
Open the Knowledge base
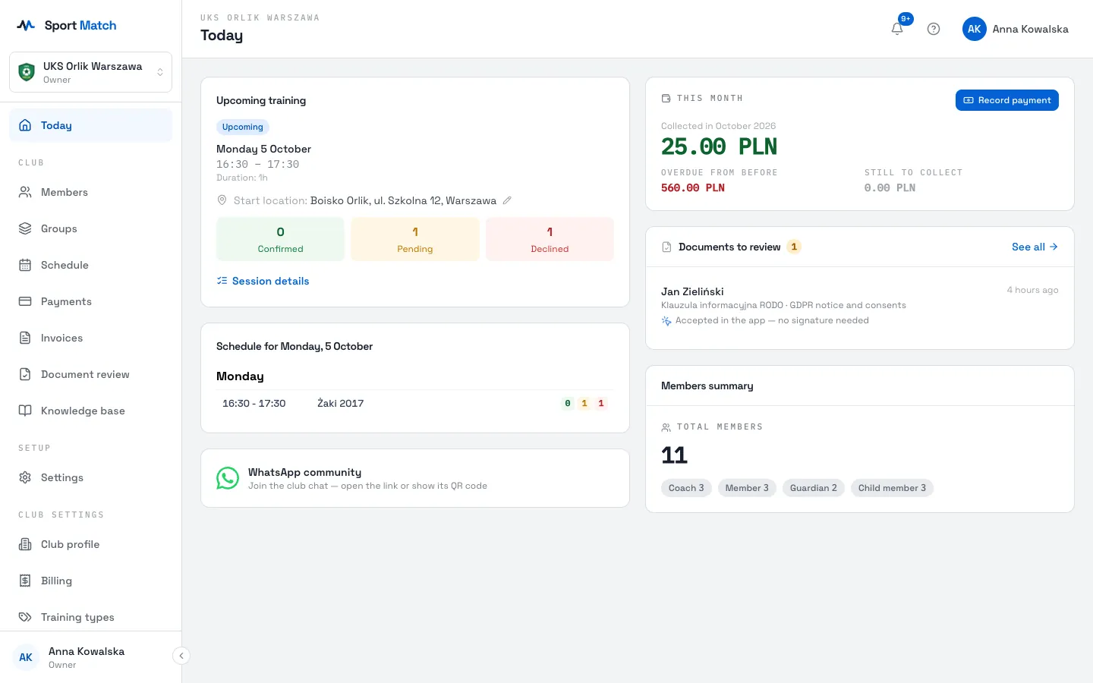coord(90,411)
